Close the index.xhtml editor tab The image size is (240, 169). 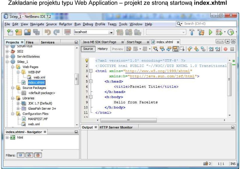point(178,42)
